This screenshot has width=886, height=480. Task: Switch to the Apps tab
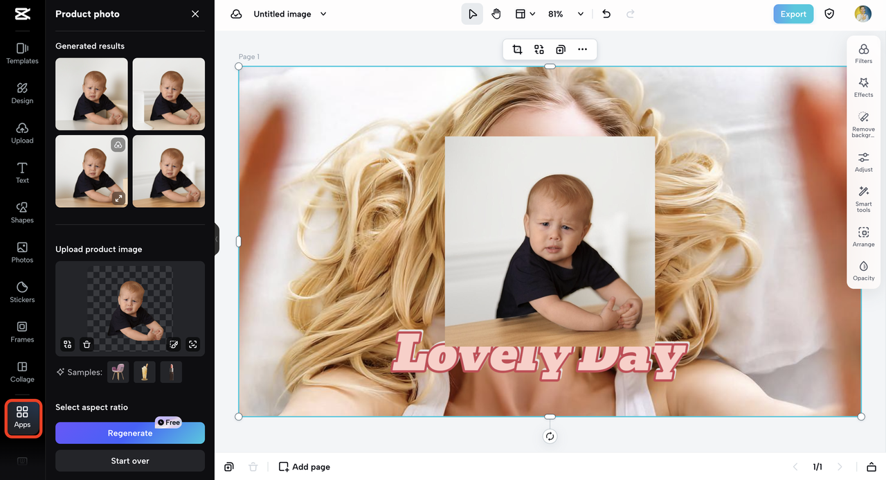pyautogui.click(x=22, y=417)
